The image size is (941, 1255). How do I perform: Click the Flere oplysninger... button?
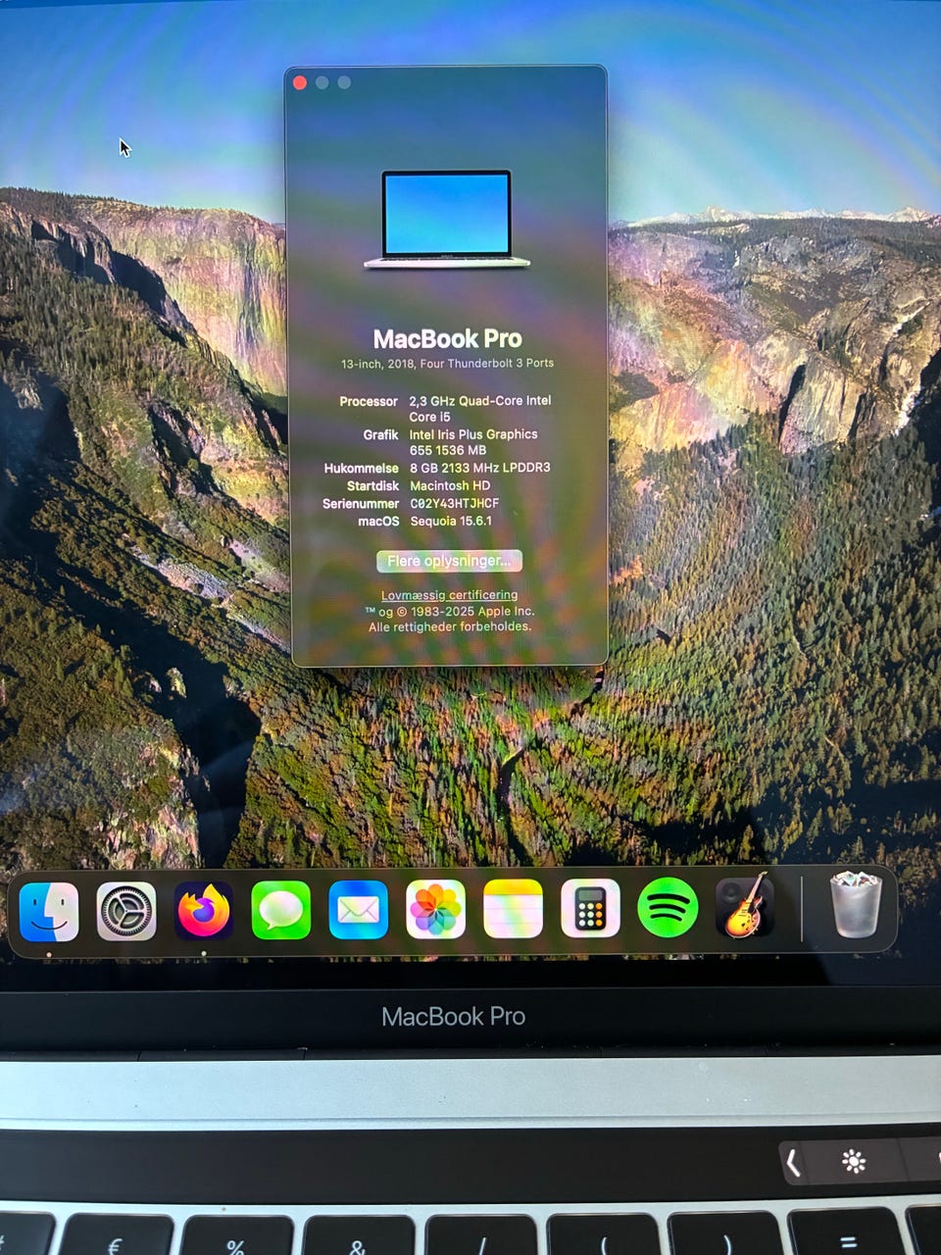(x=449, y=561)
